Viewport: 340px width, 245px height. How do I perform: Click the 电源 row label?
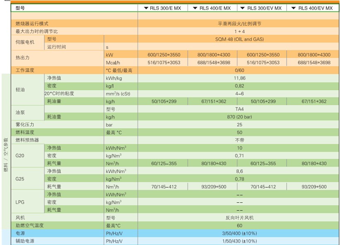pos(20,233)
